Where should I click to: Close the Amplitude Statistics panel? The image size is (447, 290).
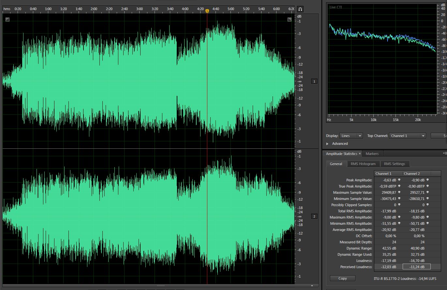tap(360, 154)
